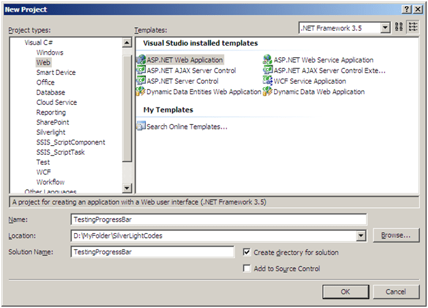Enable Add to Source Control checkbox
The image size is (428, 308).
click(x=247, y=268)
